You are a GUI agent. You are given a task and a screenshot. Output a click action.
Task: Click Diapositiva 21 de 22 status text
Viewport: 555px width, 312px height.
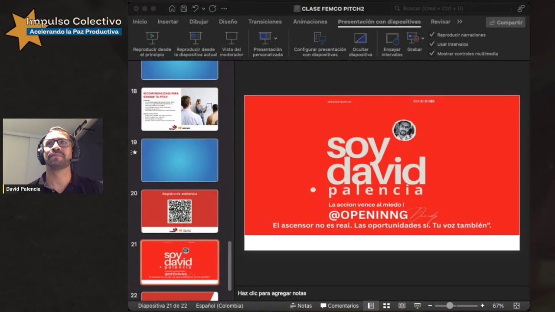click(163, 305)
